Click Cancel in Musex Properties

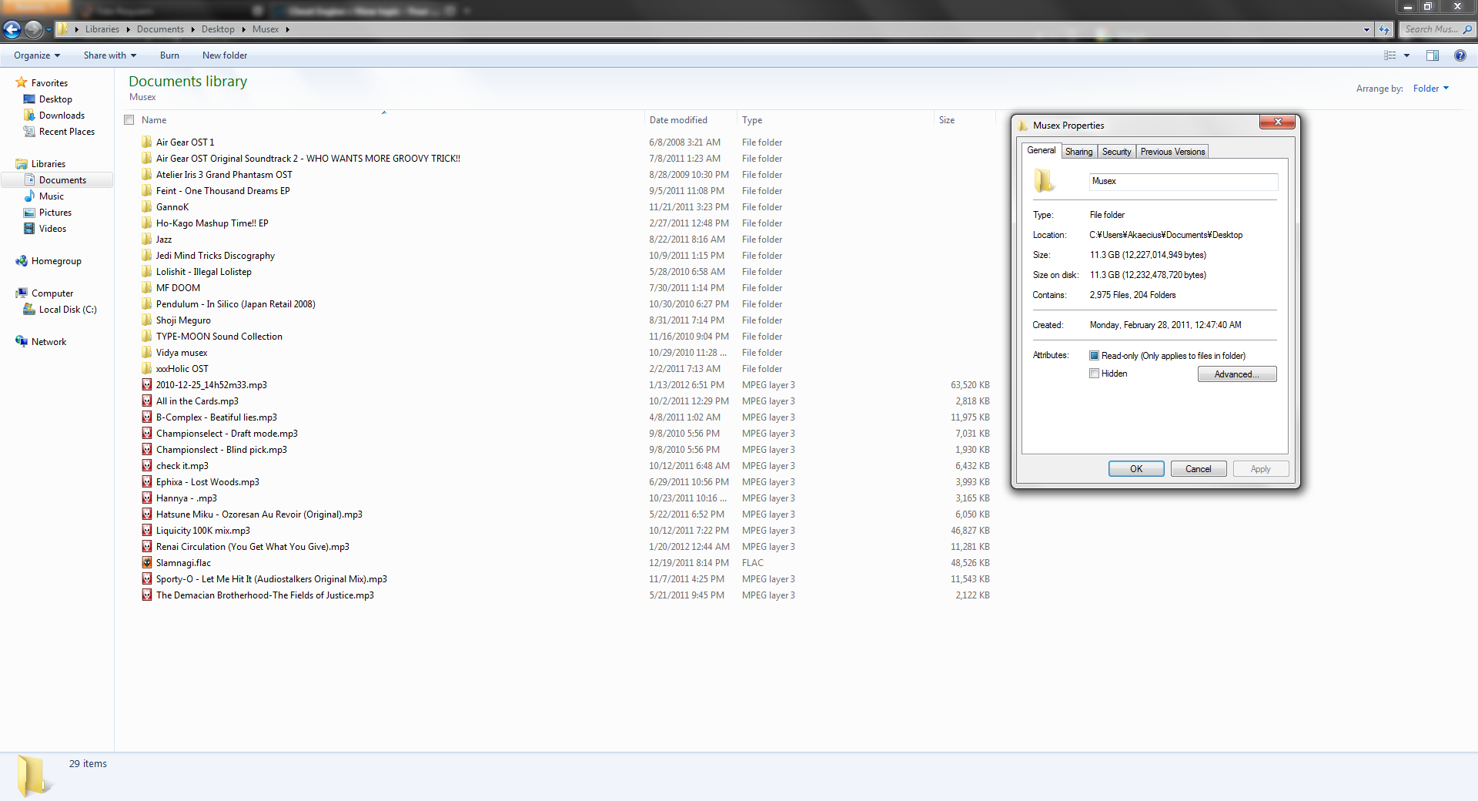pos(1199,469)
